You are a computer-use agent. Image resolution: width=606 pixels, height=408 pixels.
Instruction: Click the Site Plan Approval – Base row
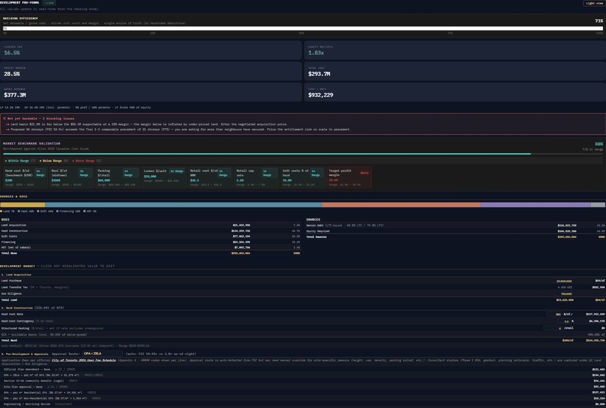tap(303, 387)
